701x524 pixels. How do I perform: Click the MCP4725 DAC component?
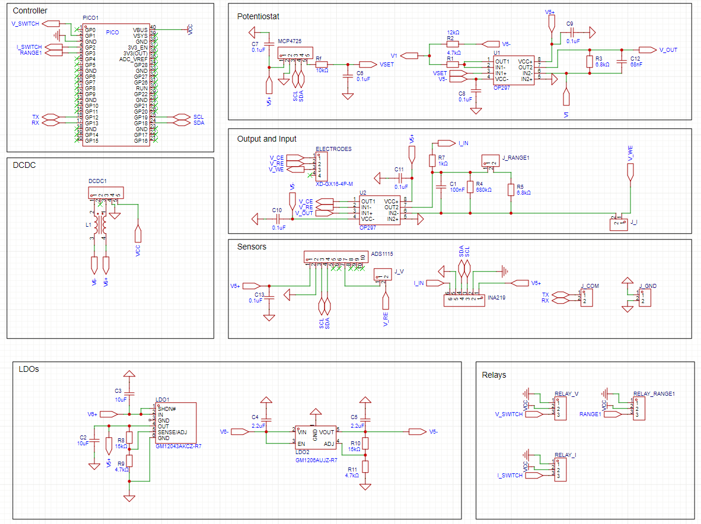[294, 52]
